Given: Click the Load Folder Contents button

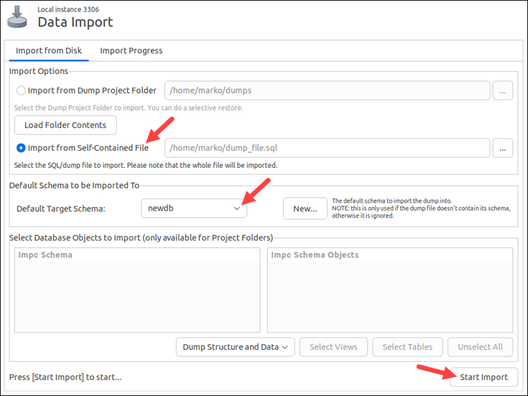Looking at the screenshot, I should 65,125.
